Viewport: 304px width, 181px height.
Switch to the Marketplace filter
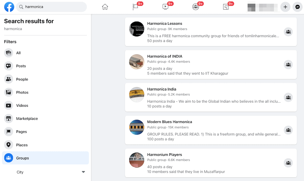click(27, 119)
